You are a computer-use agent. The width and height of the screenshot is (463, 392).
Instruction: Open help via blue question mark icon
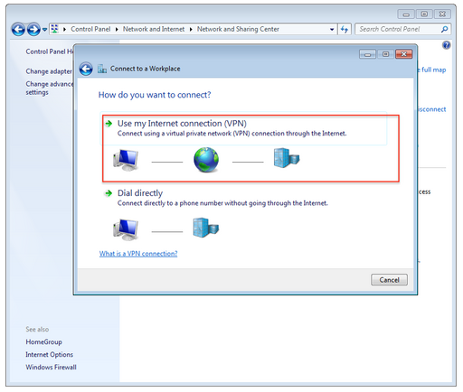pyautogui.click(x=447, y=45)
